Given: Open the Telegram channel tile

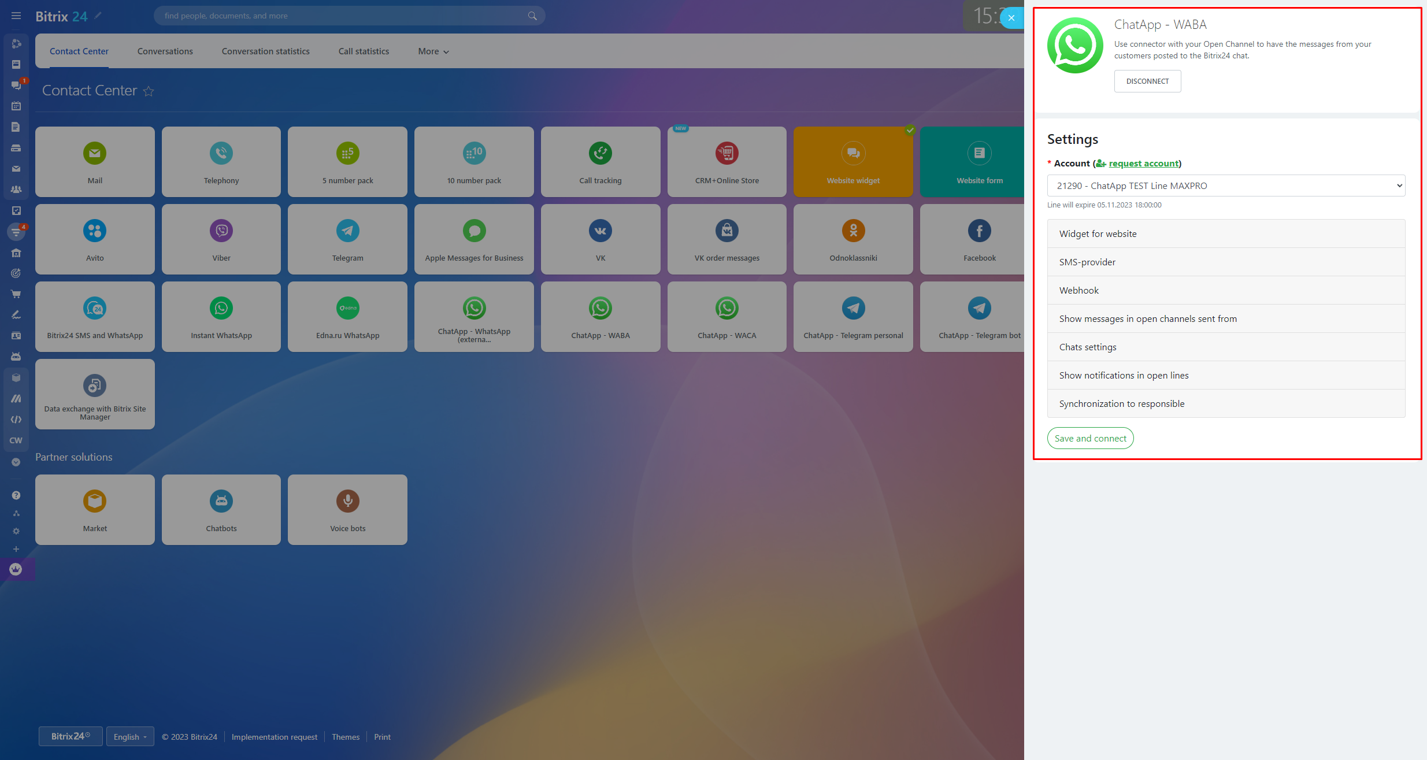Looking at the screenshot, I should (x=347, y=239).
